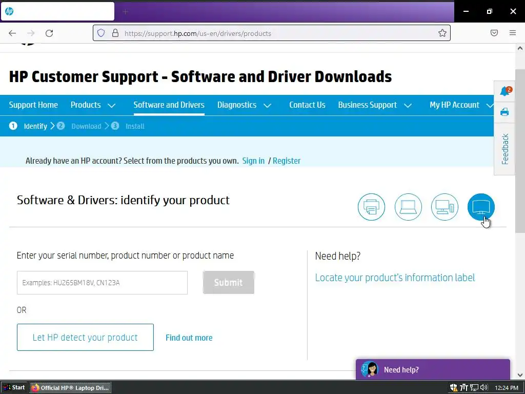Screen dimensions: 525x394
Task: Open the Firefox hamburger menu
Action: (x=513, y=33)
